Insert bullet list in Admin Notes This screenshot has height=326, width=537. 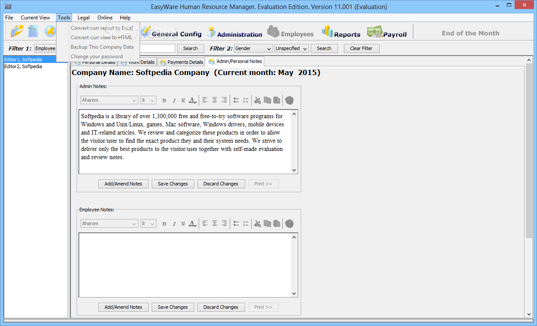[236, 100]
